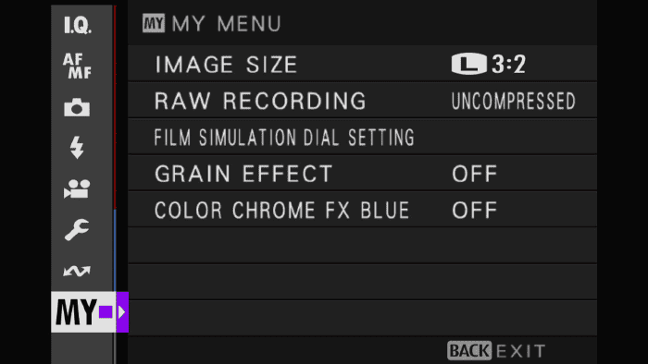Open the camera shooting settings tab
The image size is (648, 364).
(77, 107)
